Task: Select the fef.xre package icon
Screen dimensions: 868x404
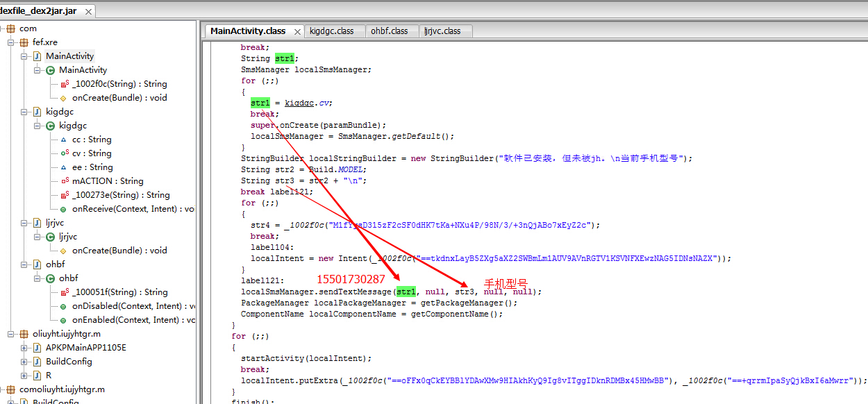Action: [x=24, y=42]
